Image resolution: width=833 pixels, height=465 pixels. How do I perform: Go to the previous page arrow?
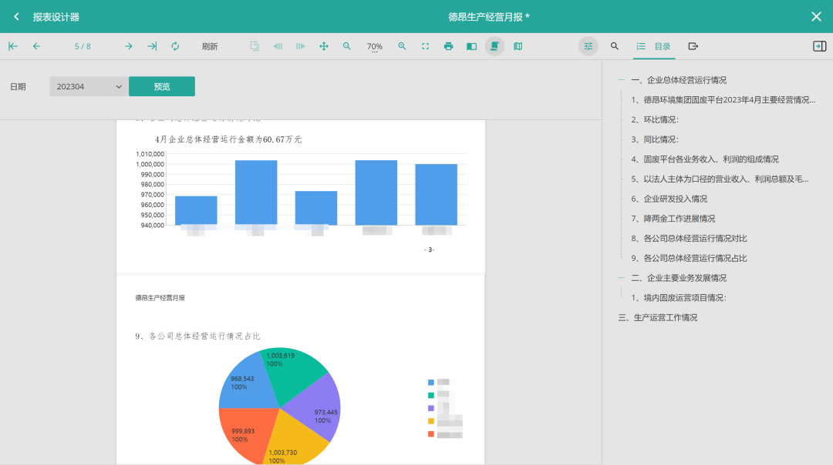[36, 47]
